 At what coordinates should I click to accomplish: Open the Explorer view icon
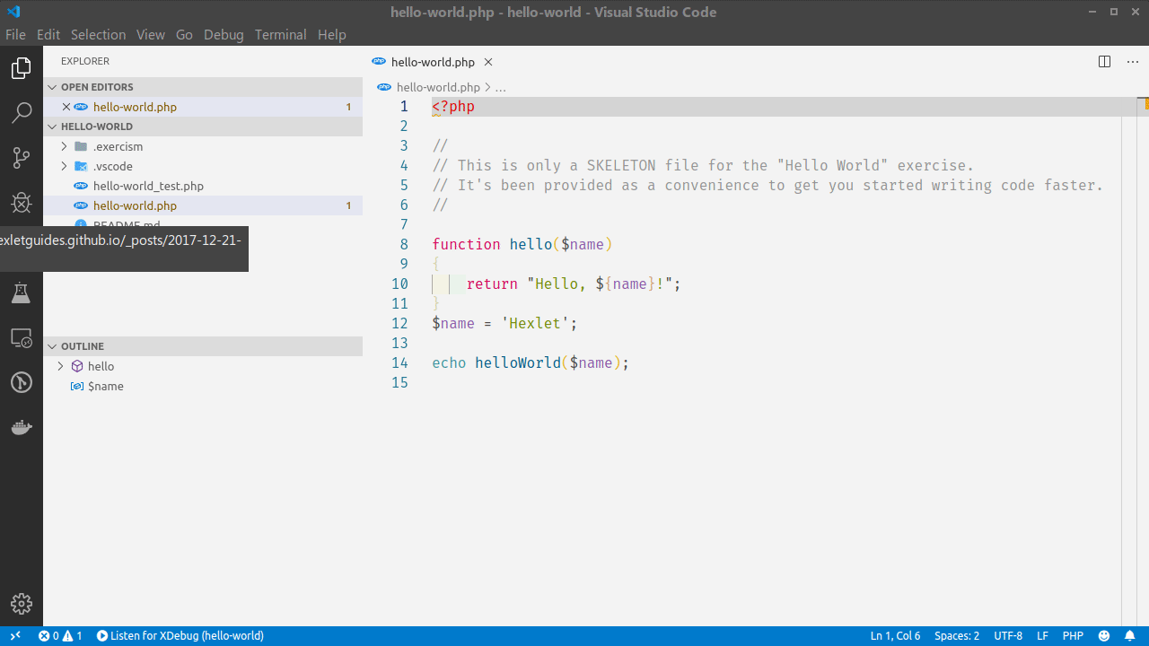coord(21,67)
